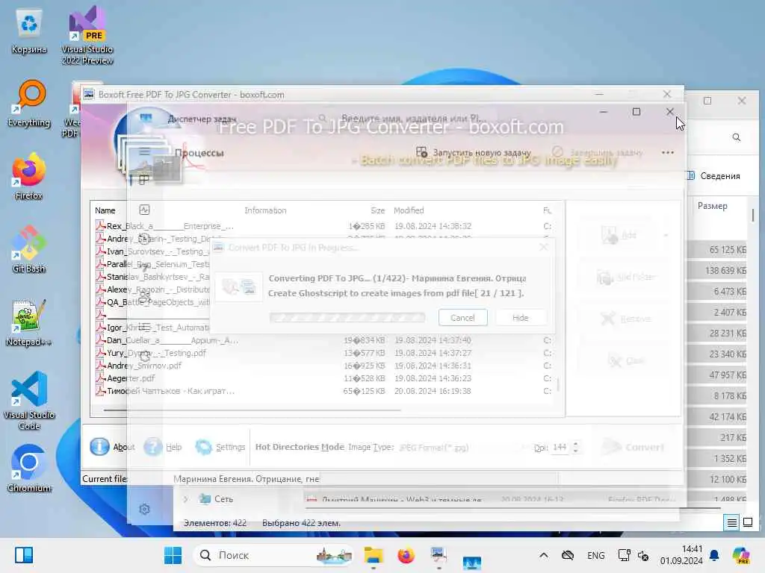Click the file list vertical scrollbar

coord(558,384)
